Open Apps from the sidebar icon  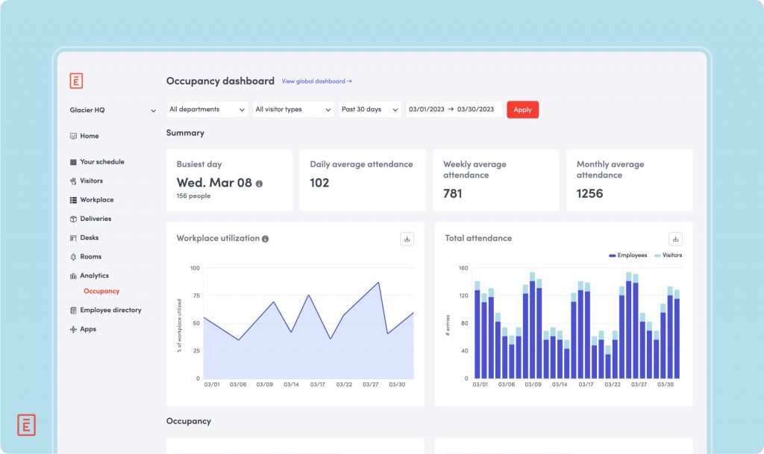coord(72,329)
